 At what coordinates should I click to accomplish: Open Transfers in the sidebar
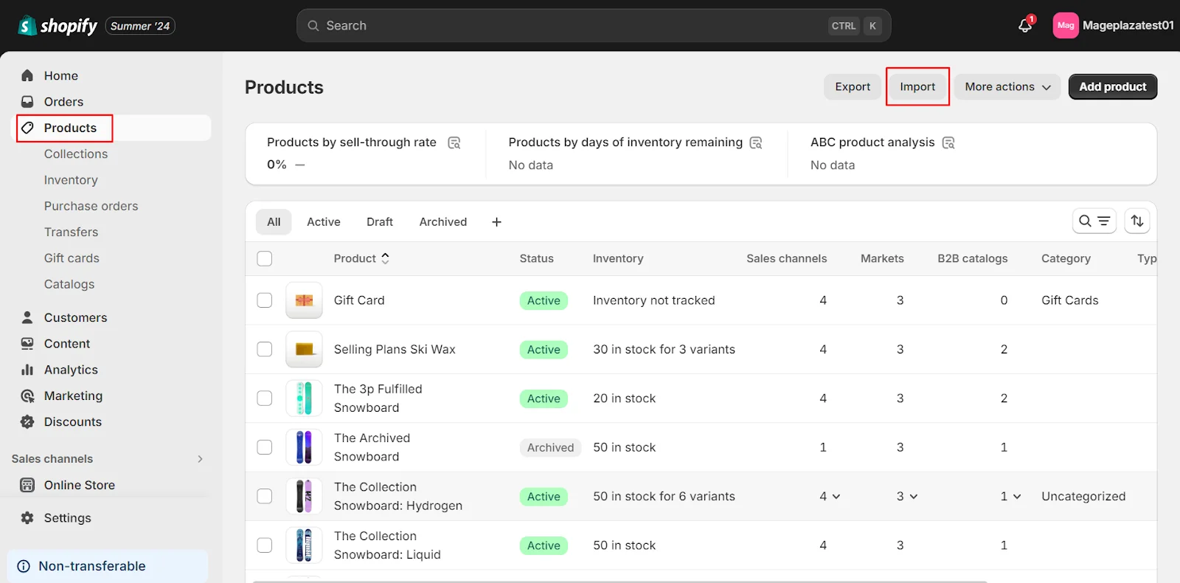point(71,232)
